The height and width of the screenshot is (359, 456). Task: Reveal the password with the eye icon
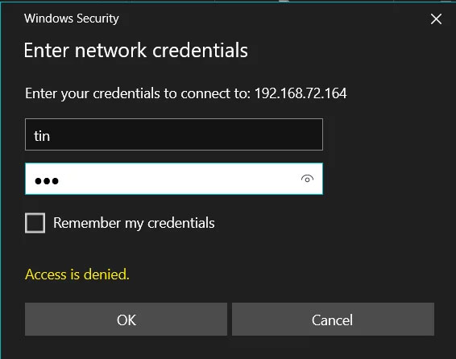(x=307, y=179)
